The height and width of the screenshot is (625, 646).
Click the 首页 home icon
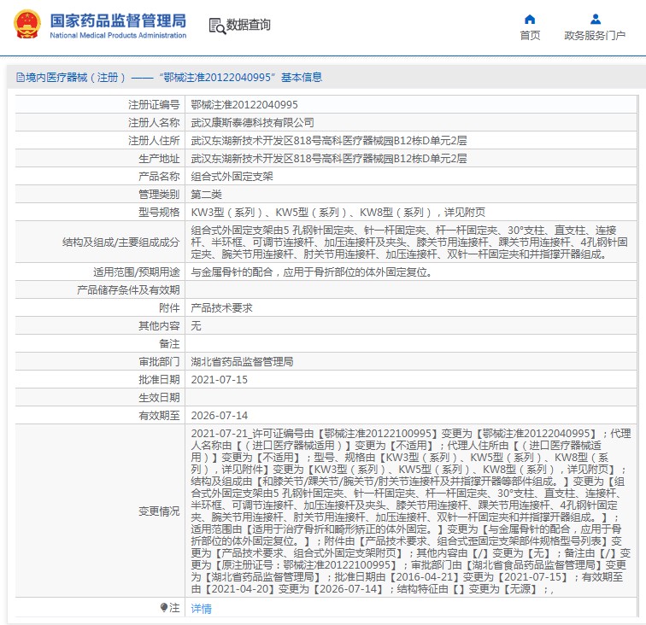pos(530,20)
